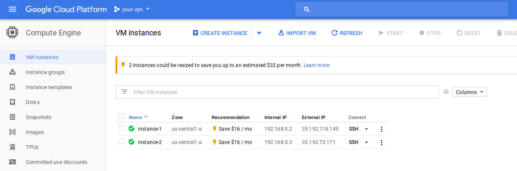Go to Snapshots in the sidebar
The image size is (517, 171).
(x=39, y=117)
